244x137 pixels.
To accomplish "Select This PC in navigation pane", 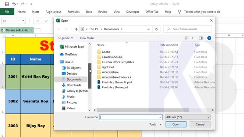I will pyautogui.click(x=67, y=62).
